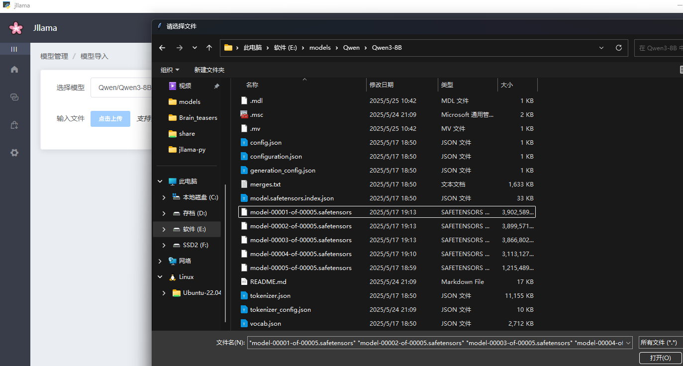
Task: Click the navigation pane vertical scrollbar
Action: click(x=226, y=254)
